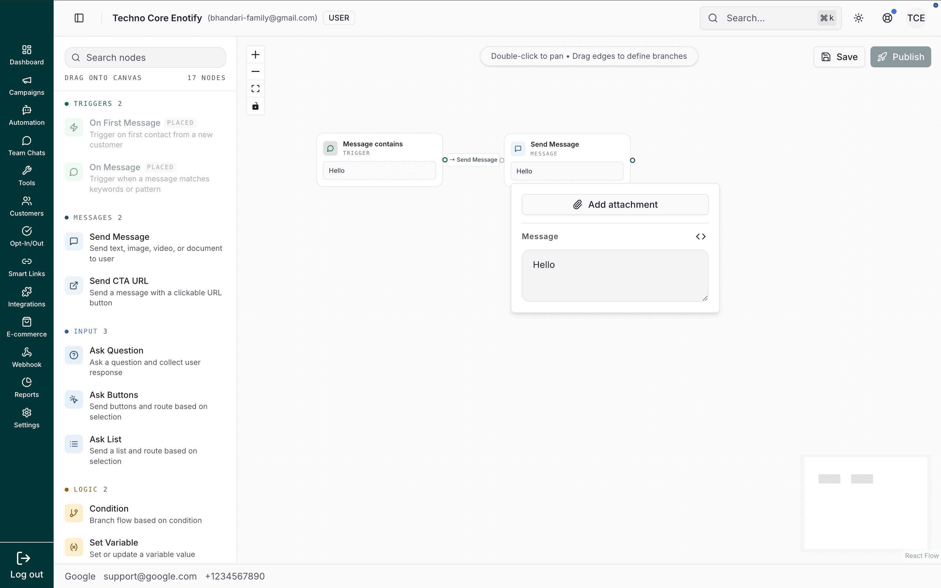Viewport: 941px width, 588px height.
Task: Focus the top Search field
Action: [x=770, y=18]
